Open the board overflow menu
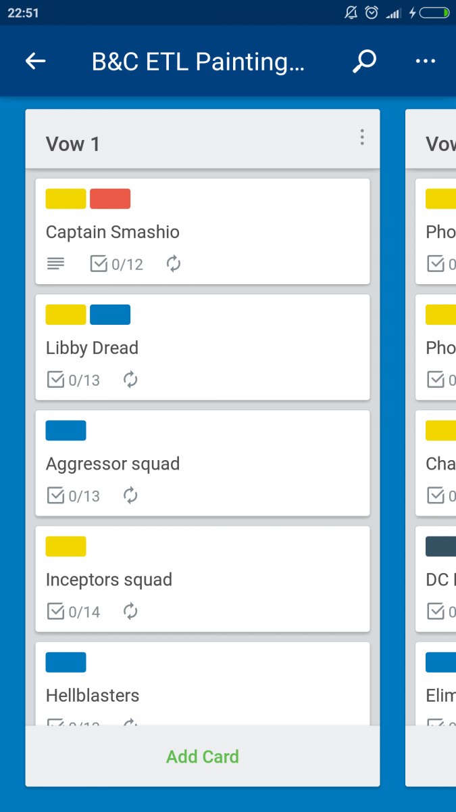The height and width of the screenshot is (812, 456). [x=426, y=62]
